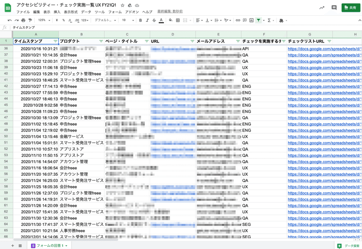Toggle italic formatting
Viewport: 362px width, 249px height.
[148, 20]
